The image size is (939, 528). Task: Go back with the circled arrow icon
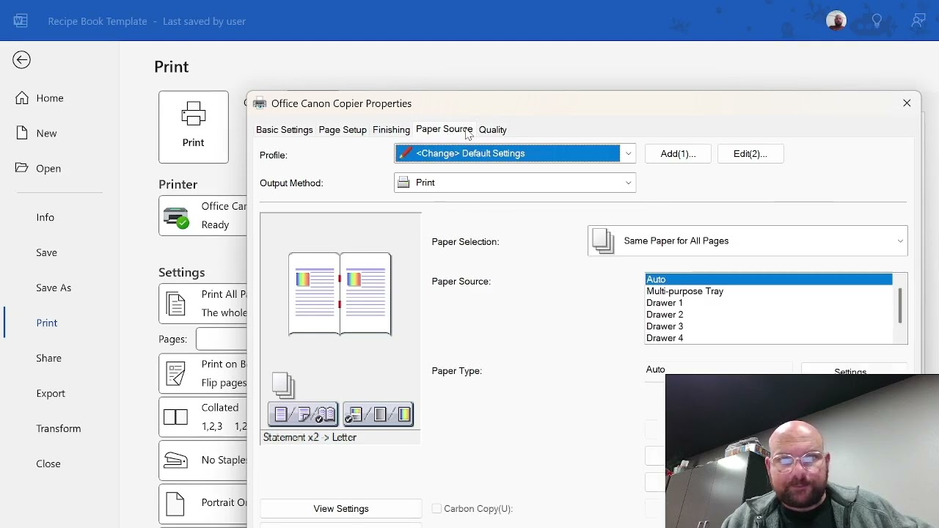[x=21, y=60]
